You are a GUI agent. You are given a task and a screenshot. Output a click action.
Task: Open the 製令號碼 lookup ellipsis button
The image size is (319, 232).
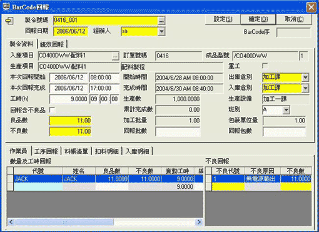(x=161, y=21)
